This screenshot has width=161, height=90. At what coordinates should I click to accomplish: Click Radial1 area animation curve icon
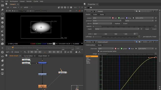coord(137,34)
